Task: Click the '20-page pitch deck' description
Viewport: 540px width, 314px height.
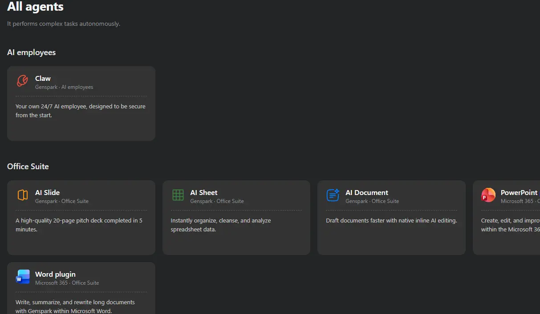Action: 79,225
